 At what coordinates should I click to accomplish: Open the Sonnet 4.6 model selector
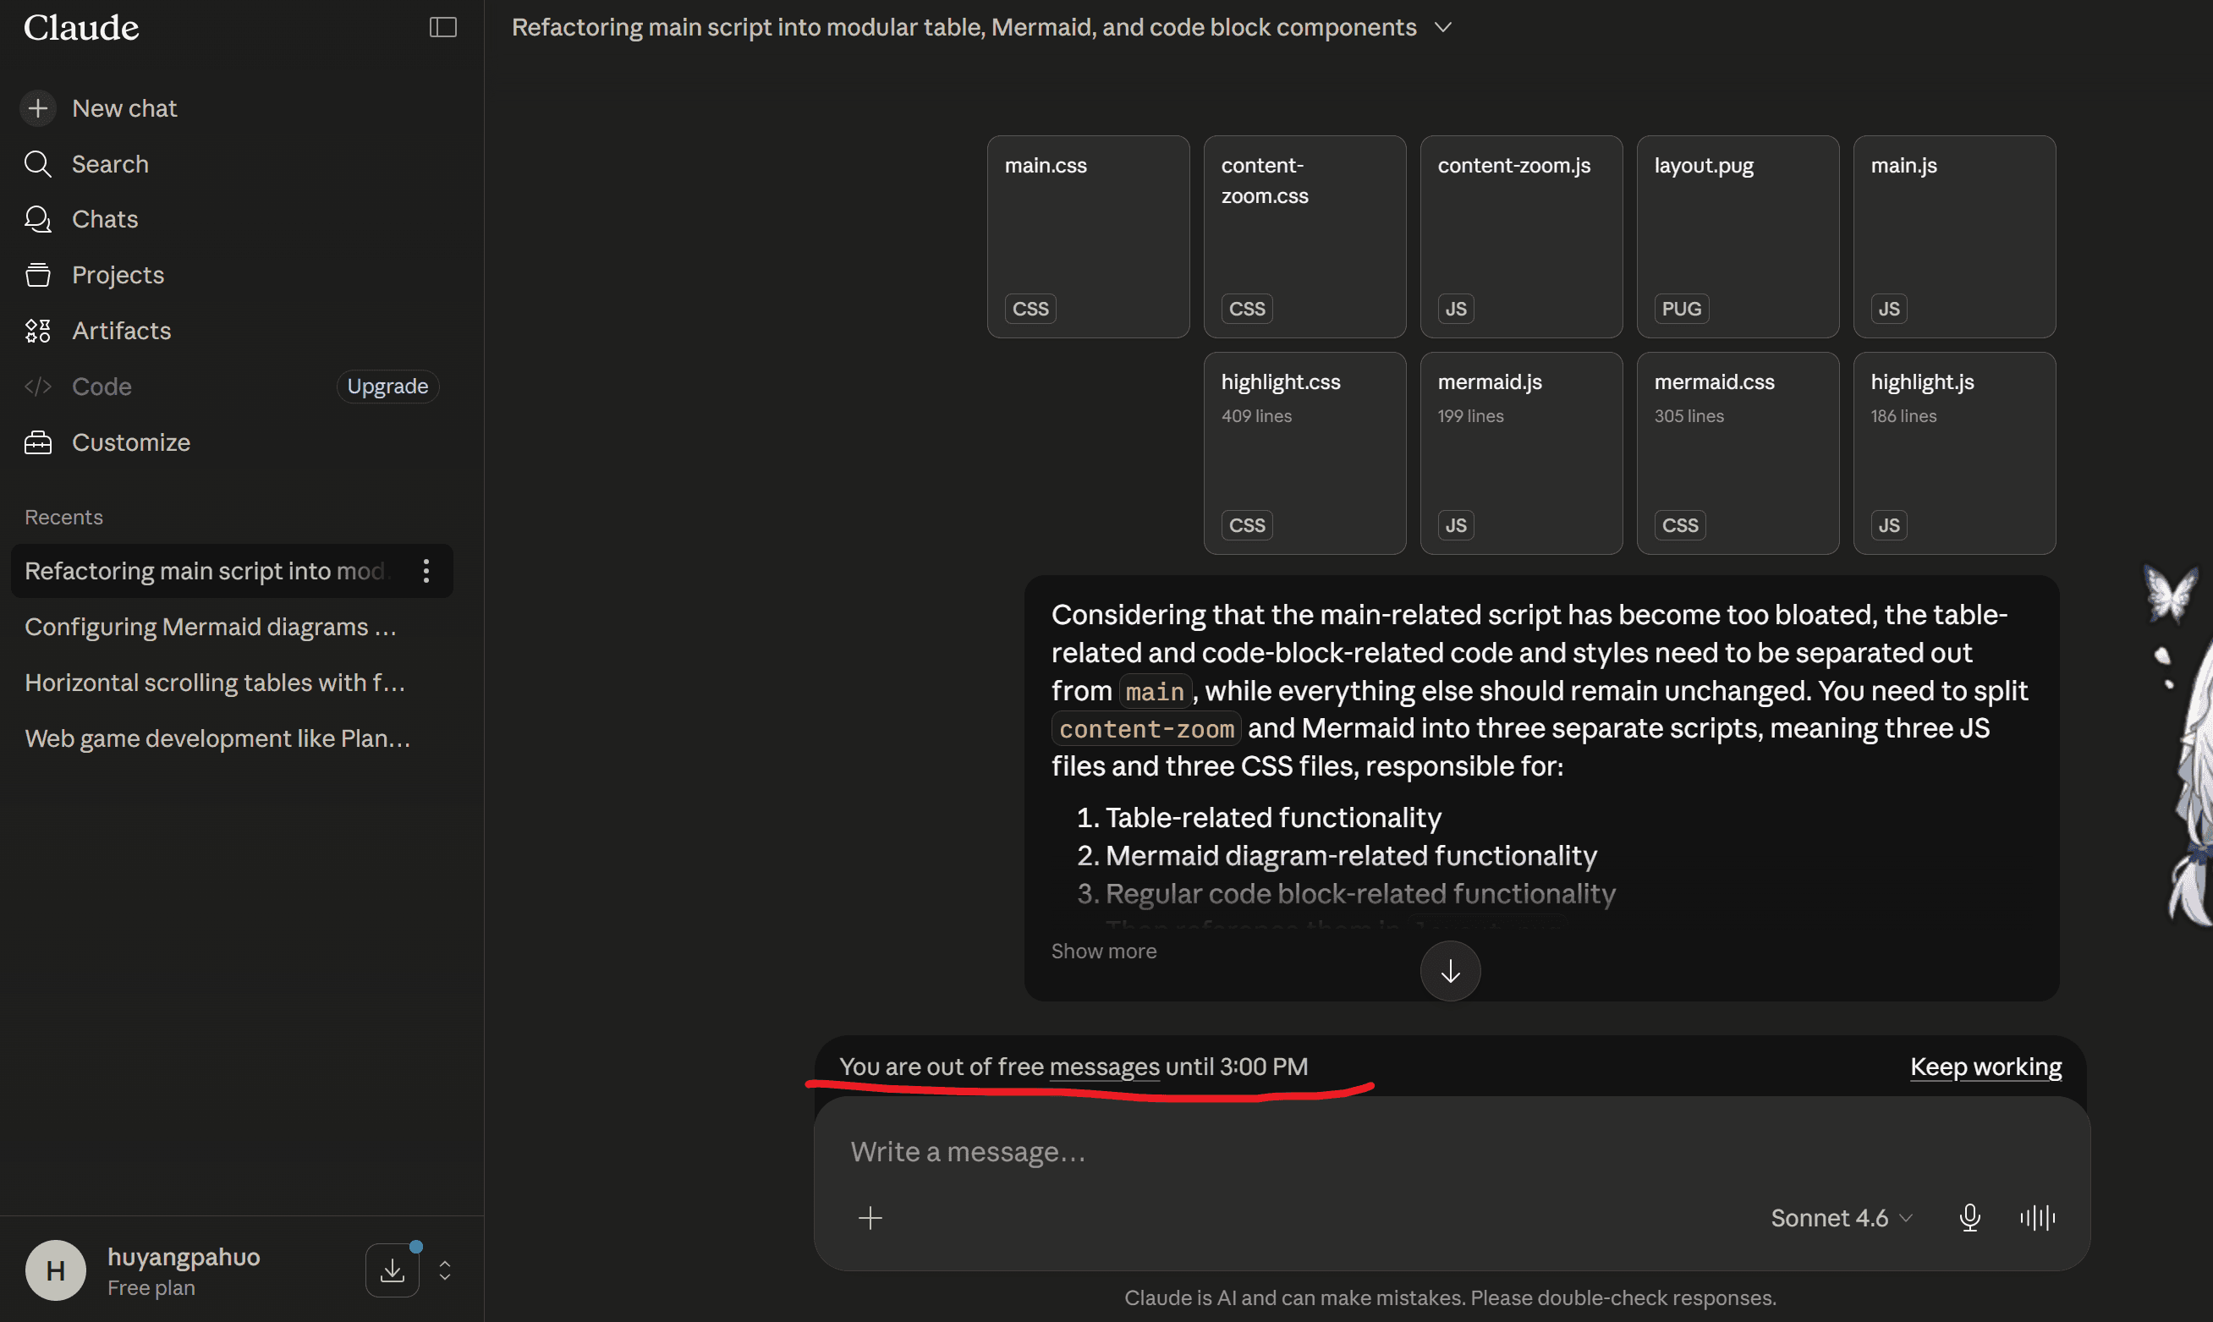(1841, 1218)
